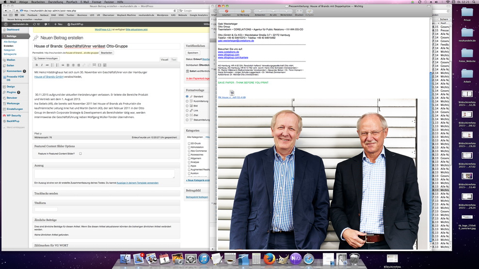Reply to the email with Antworten
This screenshot has height=269, width=479.
click(x=260, y=11)
